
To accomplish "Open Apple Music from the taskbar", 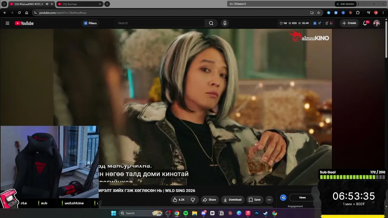I will (248, 213).
